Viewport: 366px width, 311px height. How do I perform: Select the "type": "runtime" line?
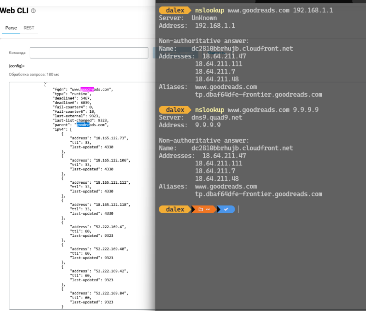(x=72, y=94)
